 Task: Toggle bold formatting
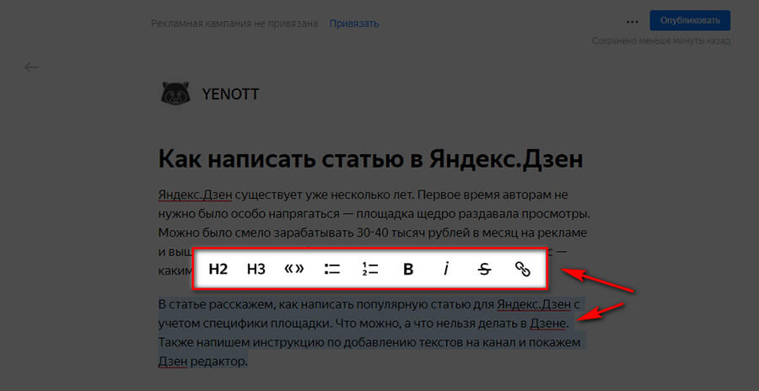tap(408, 270)
